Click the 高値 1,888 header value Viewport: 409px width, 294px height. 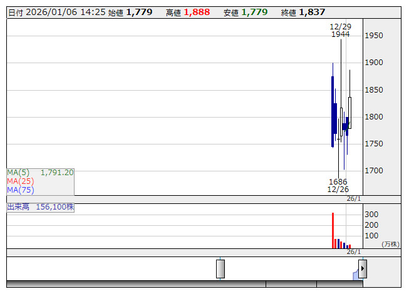tap(188, 13)
